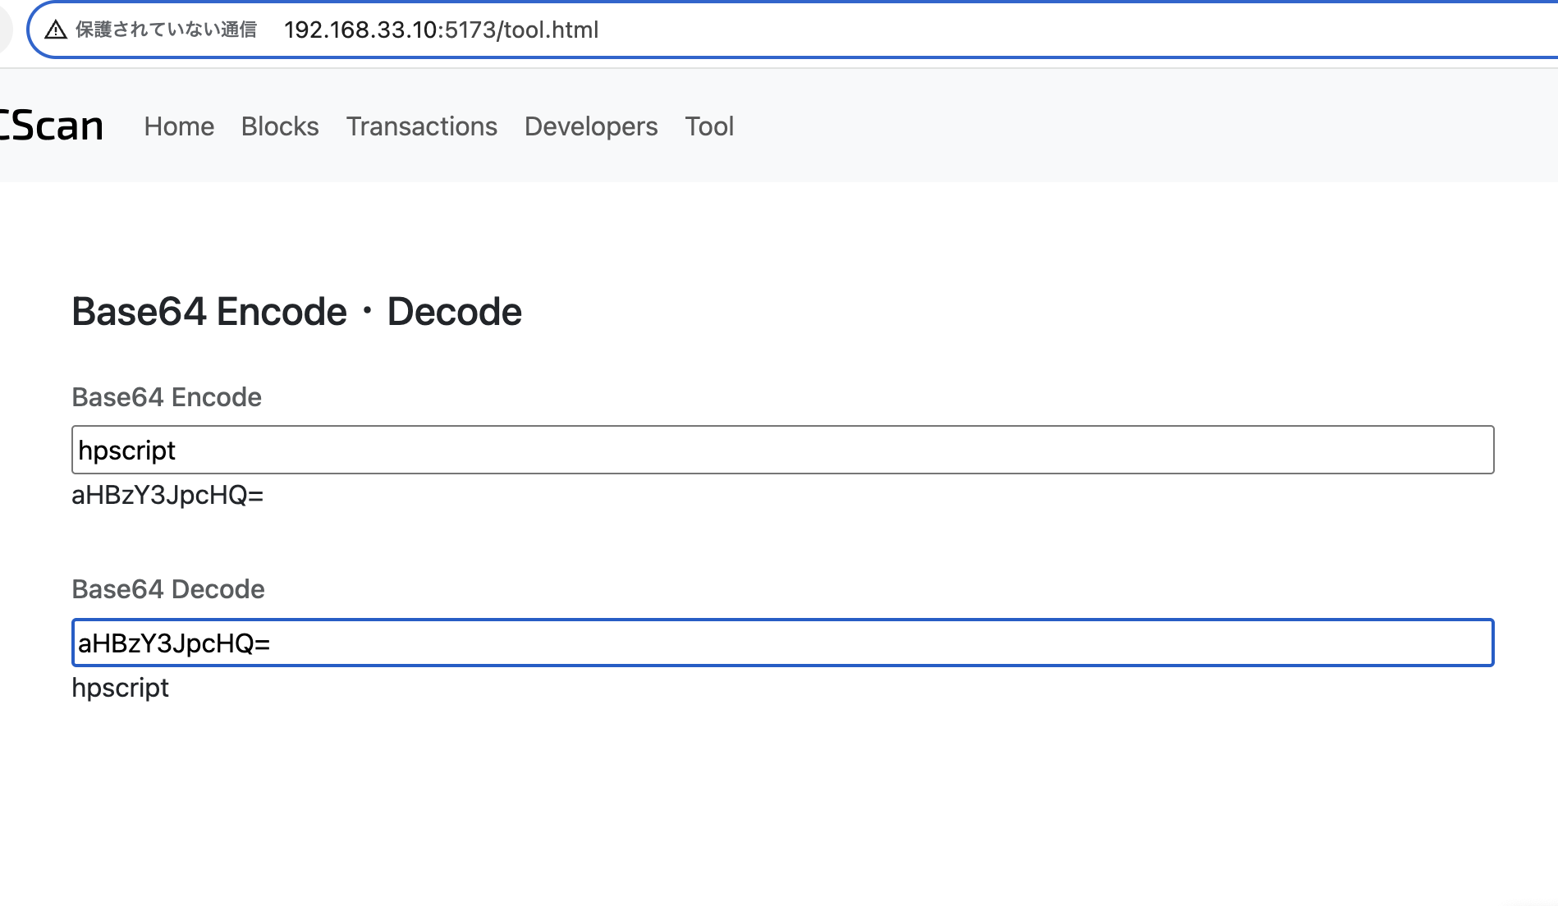Click the CScan site logo
This screenshot has width=1558, height=906.
click(x=49, y=126)
